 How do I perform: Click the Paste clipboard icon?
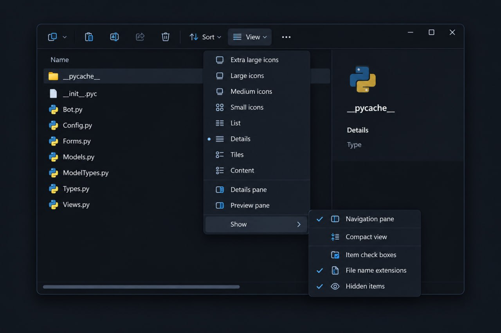[89, 37]
